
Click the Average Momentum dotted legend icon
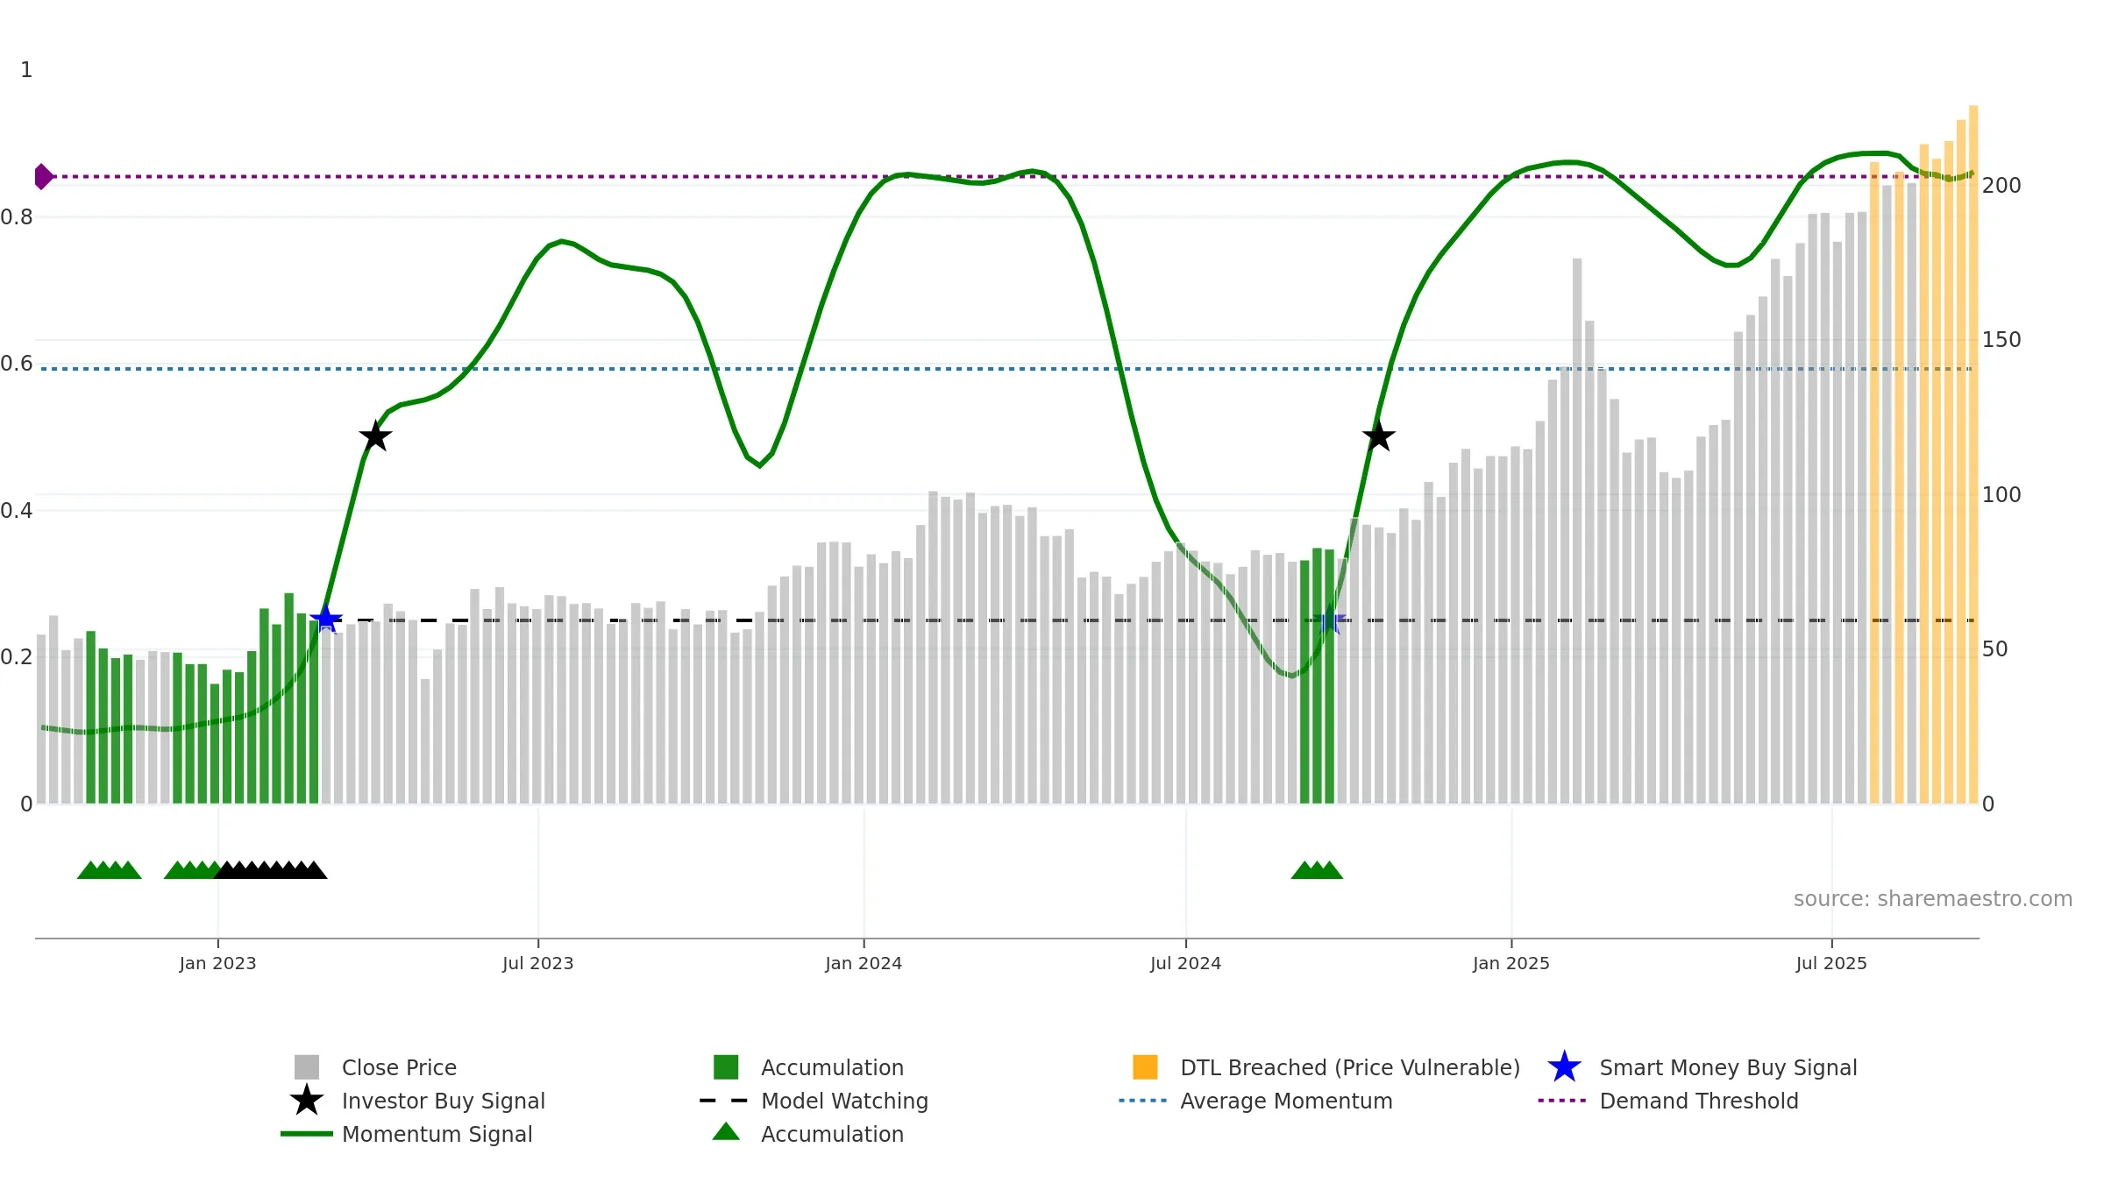point(1143,1100)
